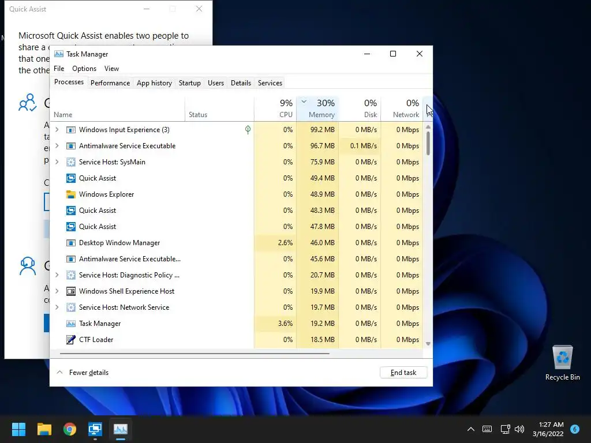
Task: Click the horizontal scrollbar in the process list
Action: (194, 354)
